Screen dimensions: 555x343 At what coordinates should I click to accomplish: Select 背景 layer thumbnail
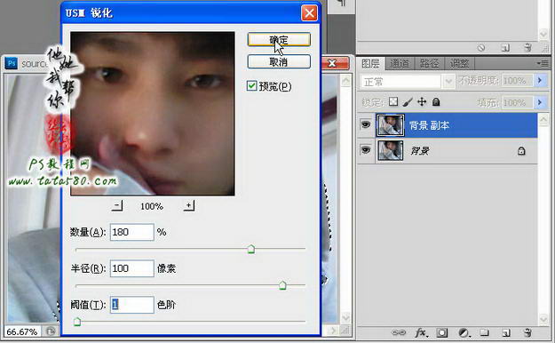(x=390, y=150)
